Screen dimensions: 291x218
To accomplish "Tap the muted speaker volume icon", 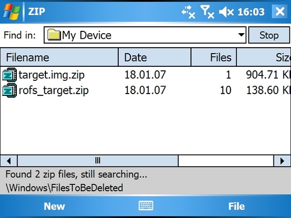I will [226, 12].
